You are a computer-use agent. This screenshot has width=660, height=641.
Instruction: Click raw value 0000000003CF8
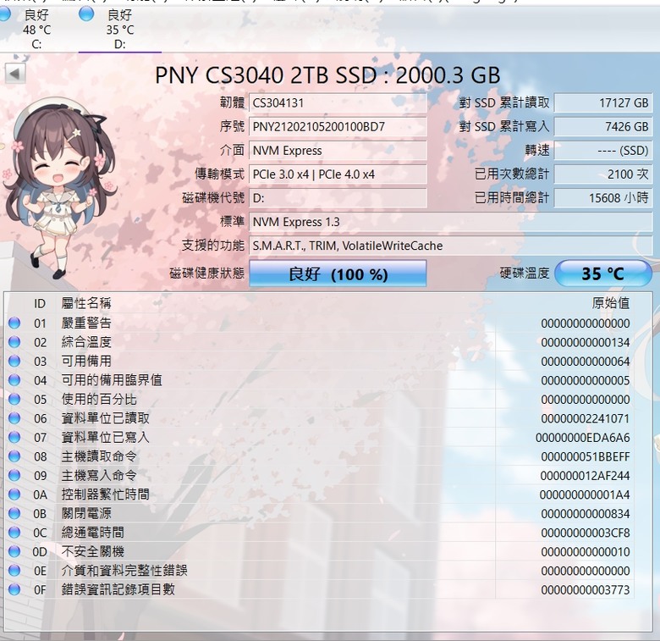tap(586, 533)
